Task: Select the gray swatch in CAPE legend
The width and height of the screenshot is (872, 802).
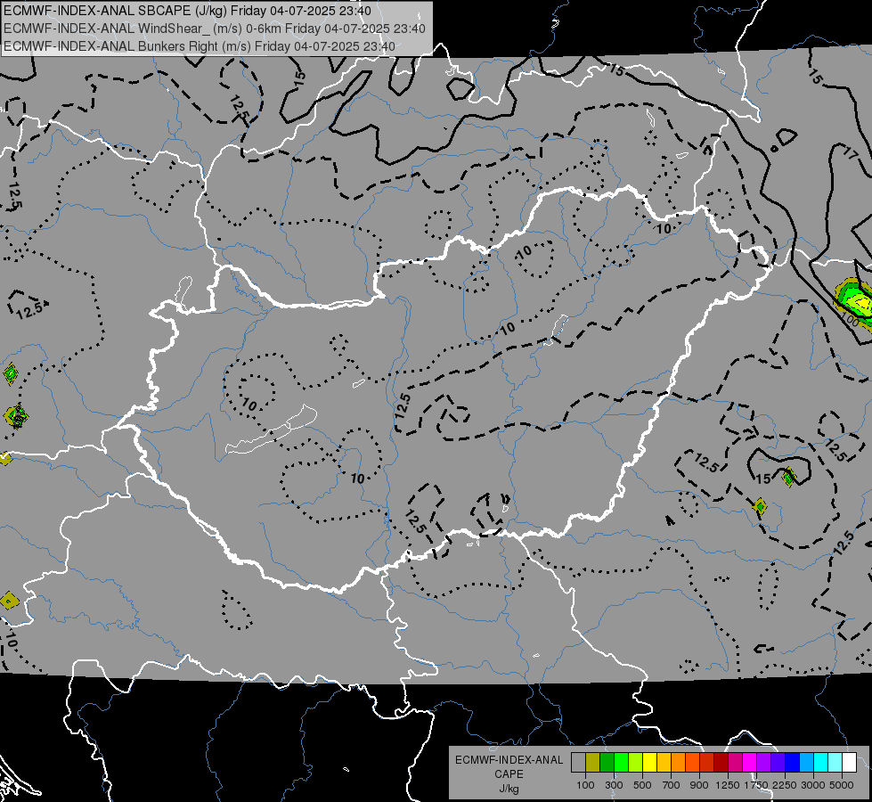Action: pyautogui.click(x=578, y=763)
